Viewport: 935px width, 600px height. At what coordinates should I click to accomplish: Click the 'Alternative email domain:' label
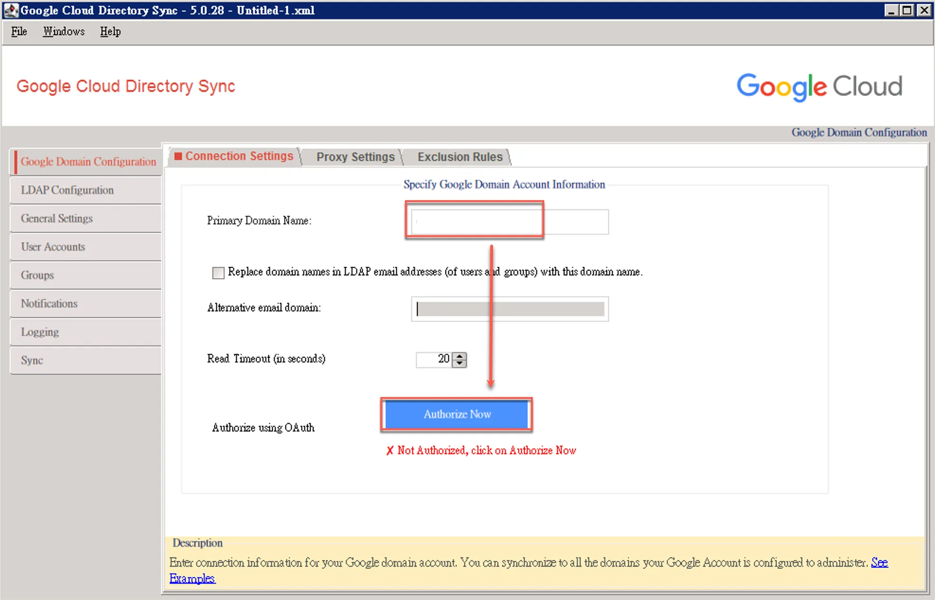point(264,308)
